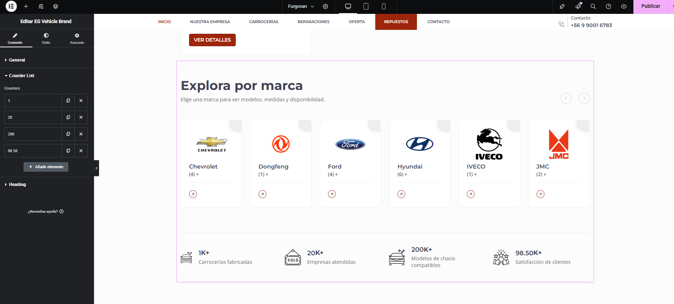Remove counter item 200
The image size is (674, 304).
pyautogui.click(x=81, y=134)
